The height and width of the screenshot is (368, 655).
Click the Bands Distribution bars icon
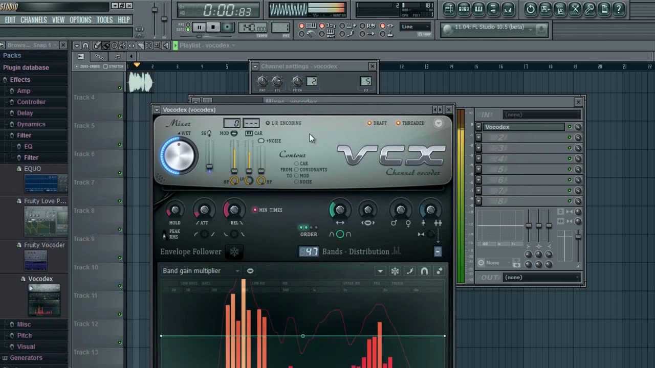[x=397, y=251]
